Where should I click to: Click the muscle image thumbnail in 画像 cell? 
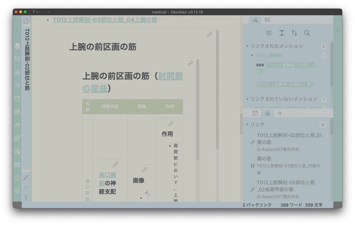[148, 194]
